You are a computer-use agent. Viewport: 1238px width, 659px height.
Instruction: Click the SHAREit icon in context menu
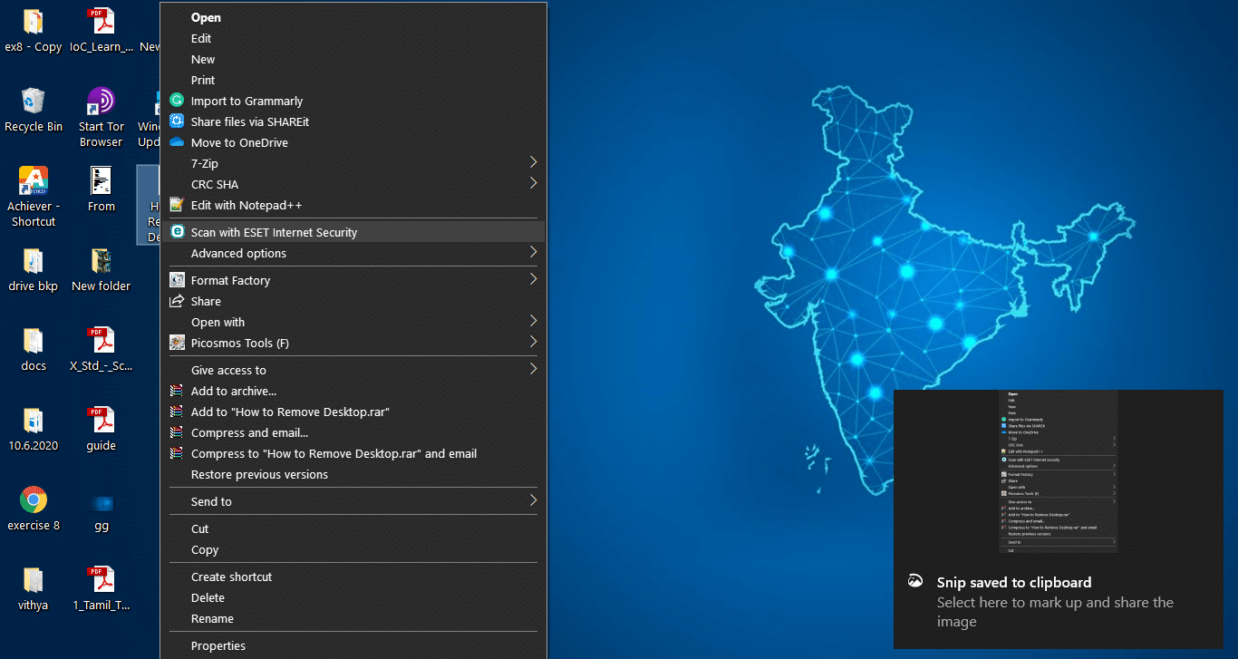coord(177,121)
